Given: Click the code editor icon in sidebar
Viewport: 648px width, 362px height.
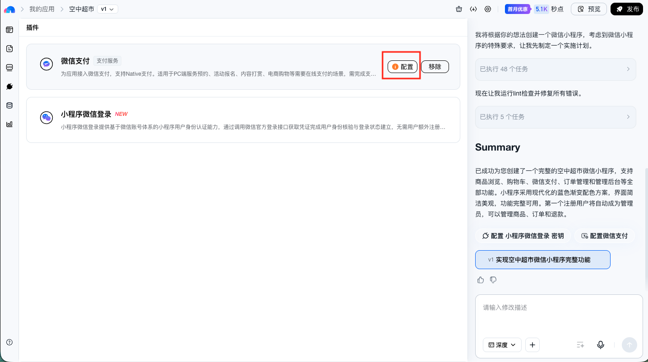Looking at the screenshot, I should tap(9, 68).
